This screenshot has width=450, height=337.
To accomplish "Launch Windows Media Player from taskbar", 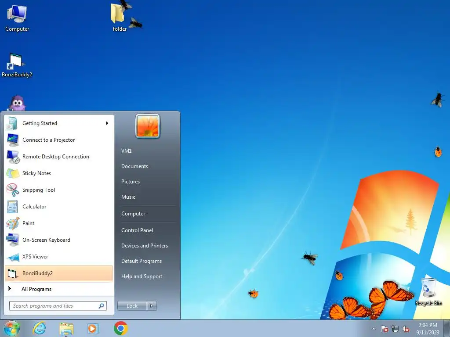I will 93,328.
